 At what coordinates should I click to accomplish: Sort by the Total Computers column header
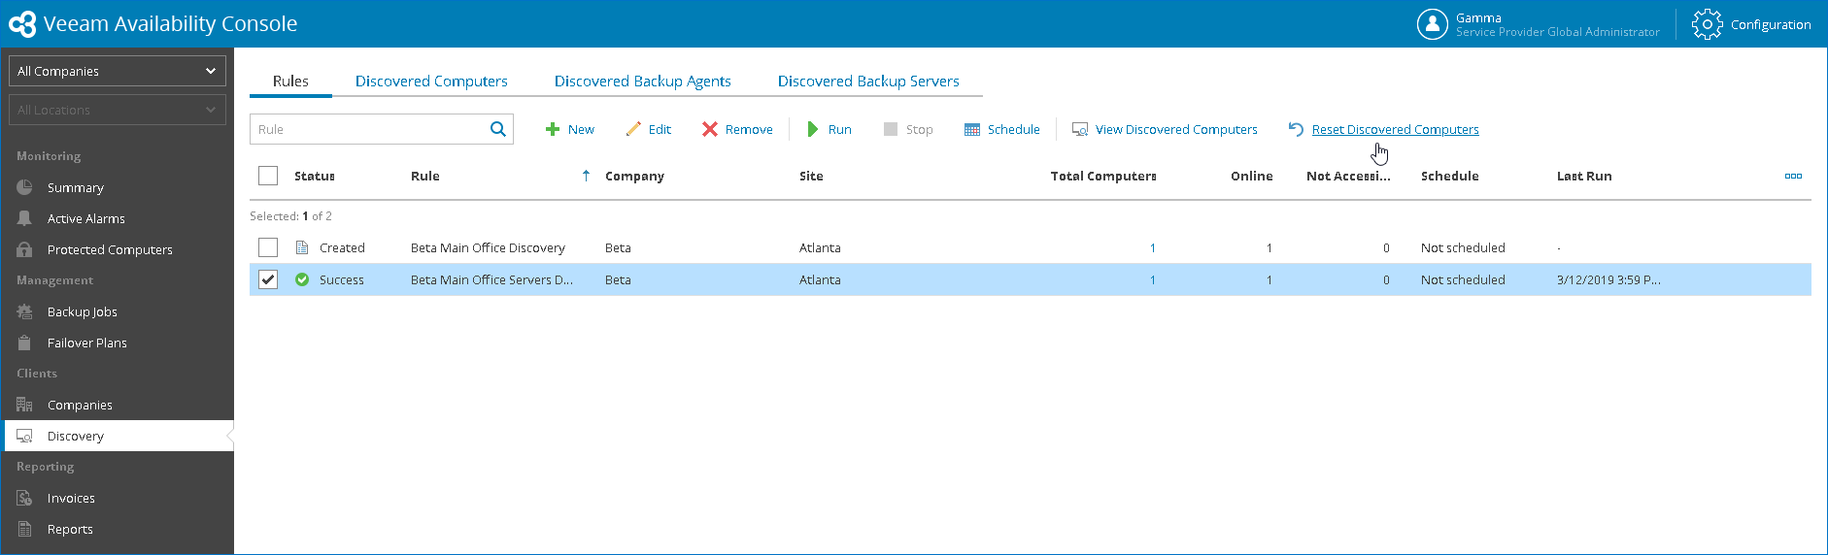coord(1103,176)
